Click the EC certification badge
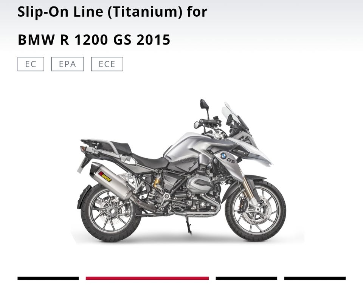Image resolution: width=363 pixels, height=305 pixels. pyautogui.click(x=31, y=64)
